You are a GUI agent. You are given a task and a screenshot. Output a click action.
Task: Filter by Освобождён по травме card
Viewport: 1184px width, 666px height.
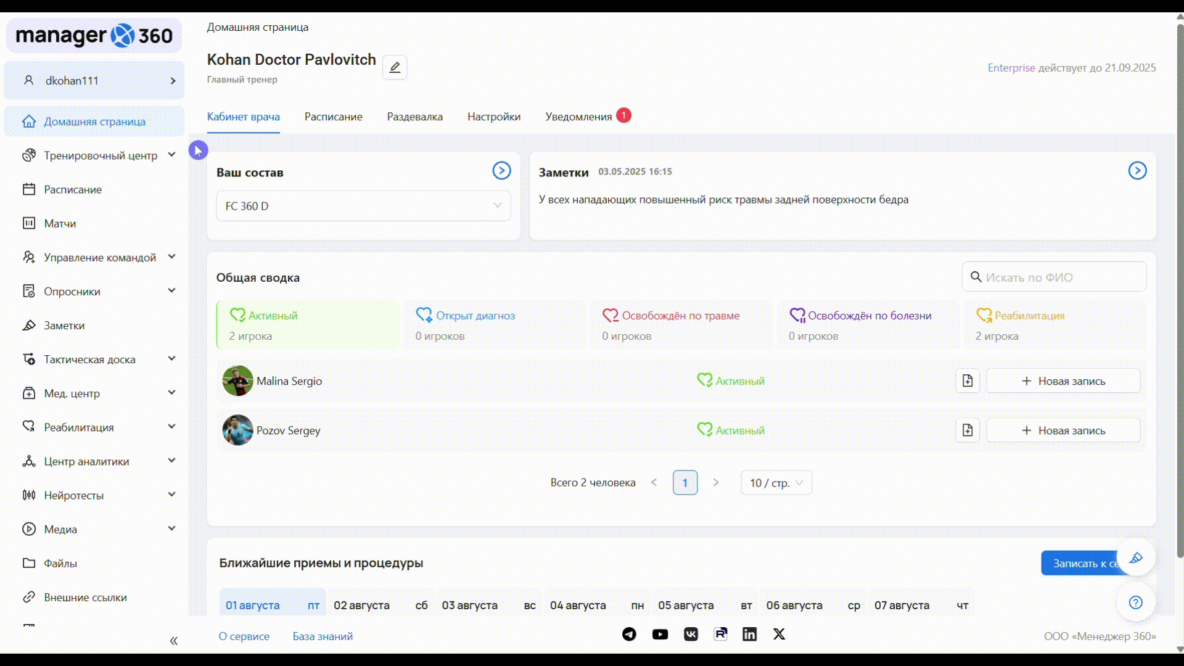681,325
